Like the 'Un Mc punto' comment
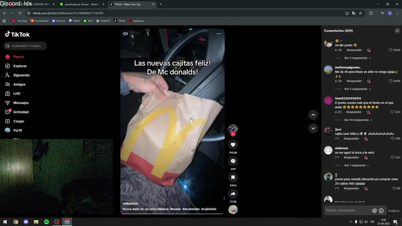Screen dimensions: 402x226 tap(391, 50)
